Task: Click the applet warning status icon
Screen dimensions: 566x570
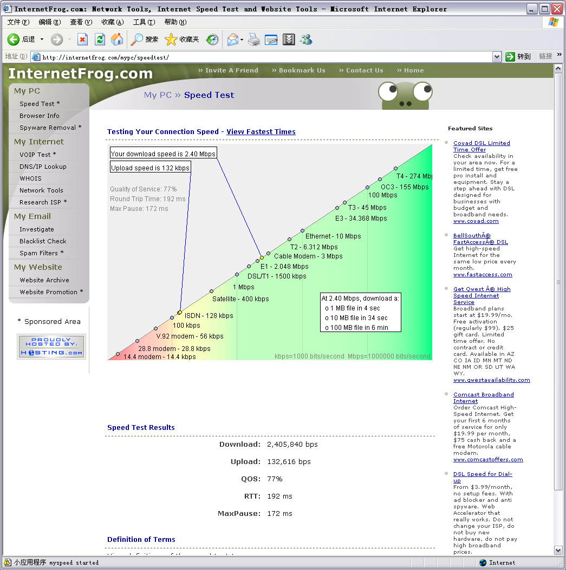Action: (x=7, y=562)
